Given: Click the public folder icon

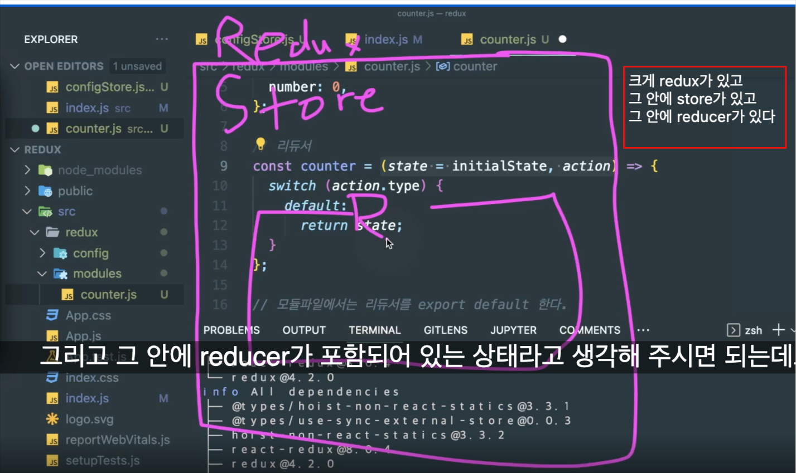Looking at the screenshot, I should coord(45,191).
